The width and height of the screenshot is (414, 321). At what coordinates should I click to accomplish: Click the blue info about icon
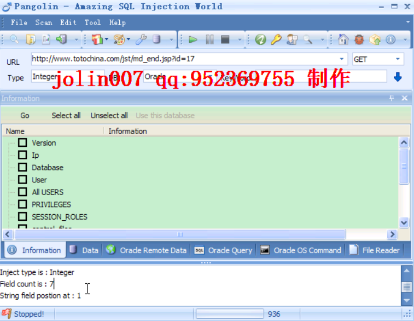click(x=390, y=39)
